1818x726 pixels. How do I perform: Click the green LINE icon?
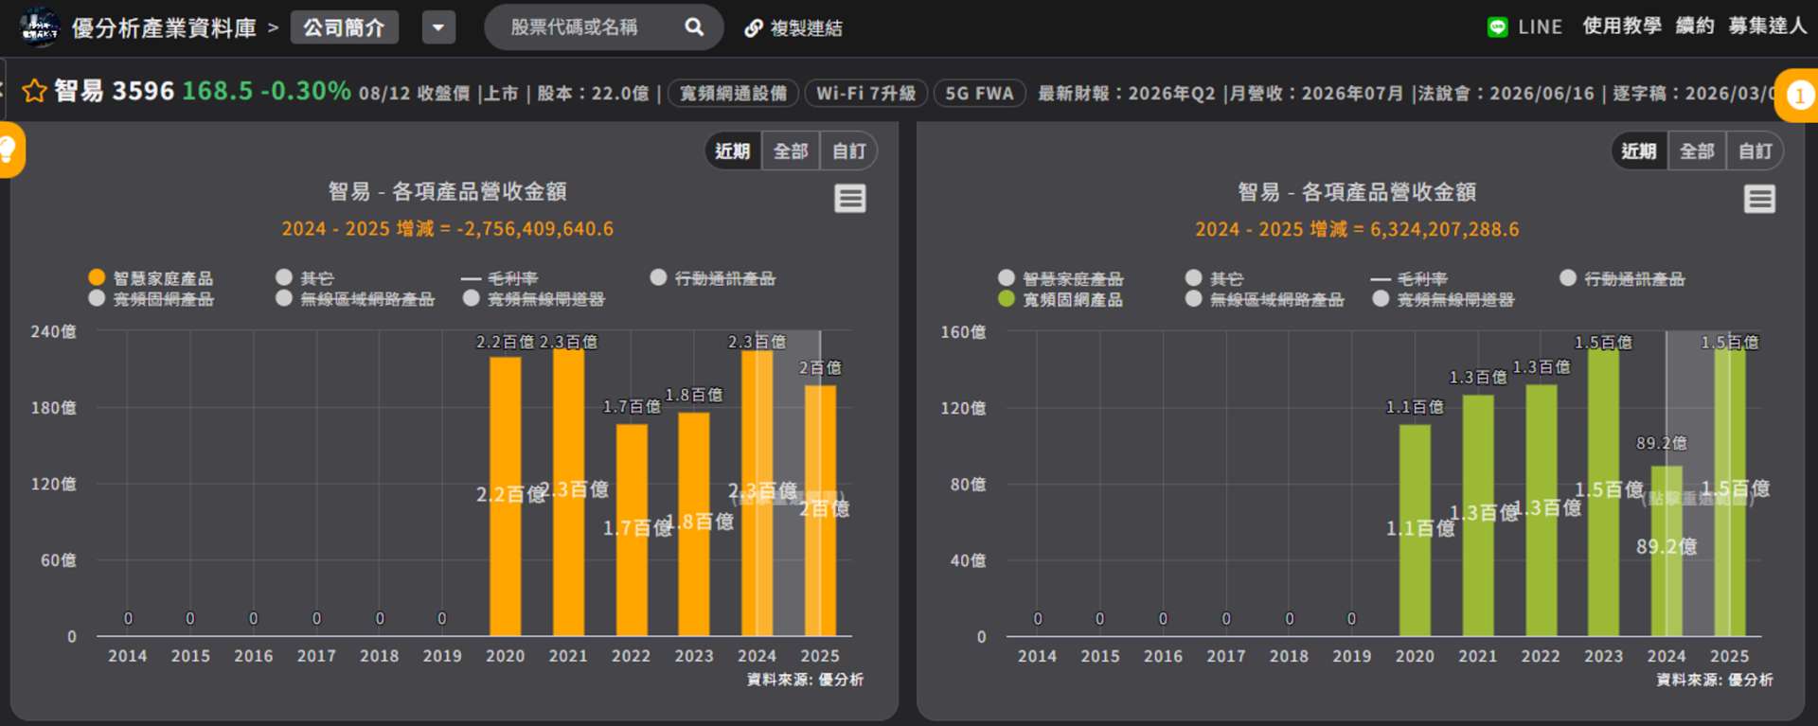click(1497, 27)
